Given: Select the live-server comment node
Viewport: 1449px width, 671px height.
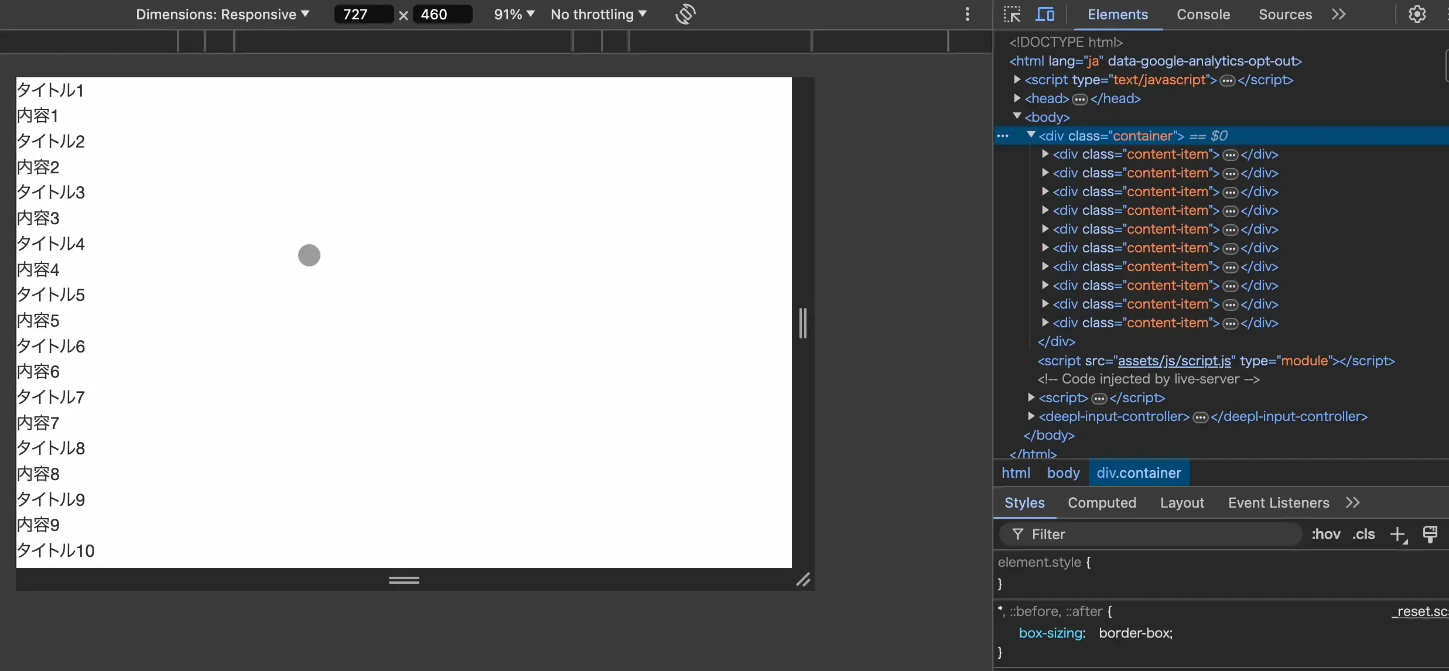Looking at the screenshot, I should click(x=1148, y=379).
